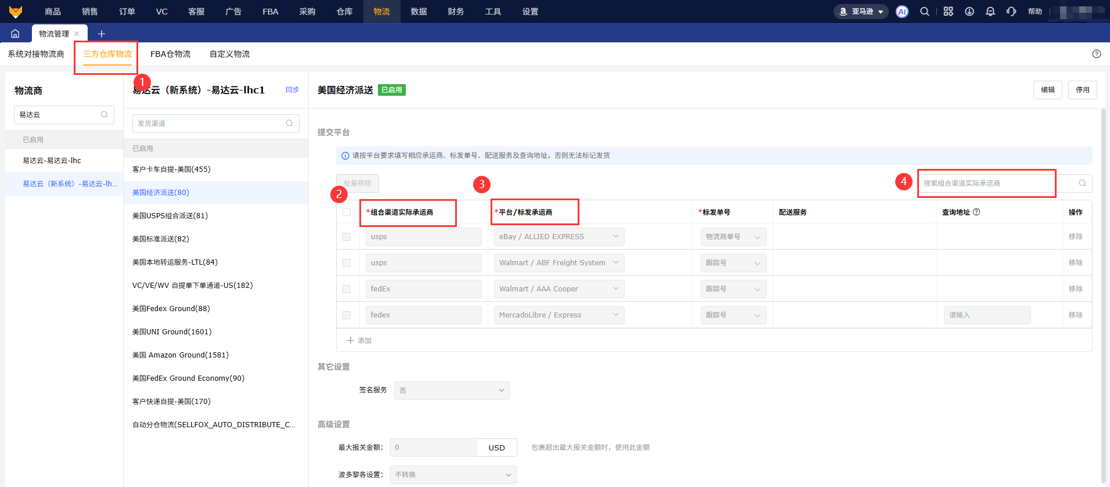Click the info icon in the notice banner
Viewport: 1110px width, 487px height.
[x=345, y=156]
